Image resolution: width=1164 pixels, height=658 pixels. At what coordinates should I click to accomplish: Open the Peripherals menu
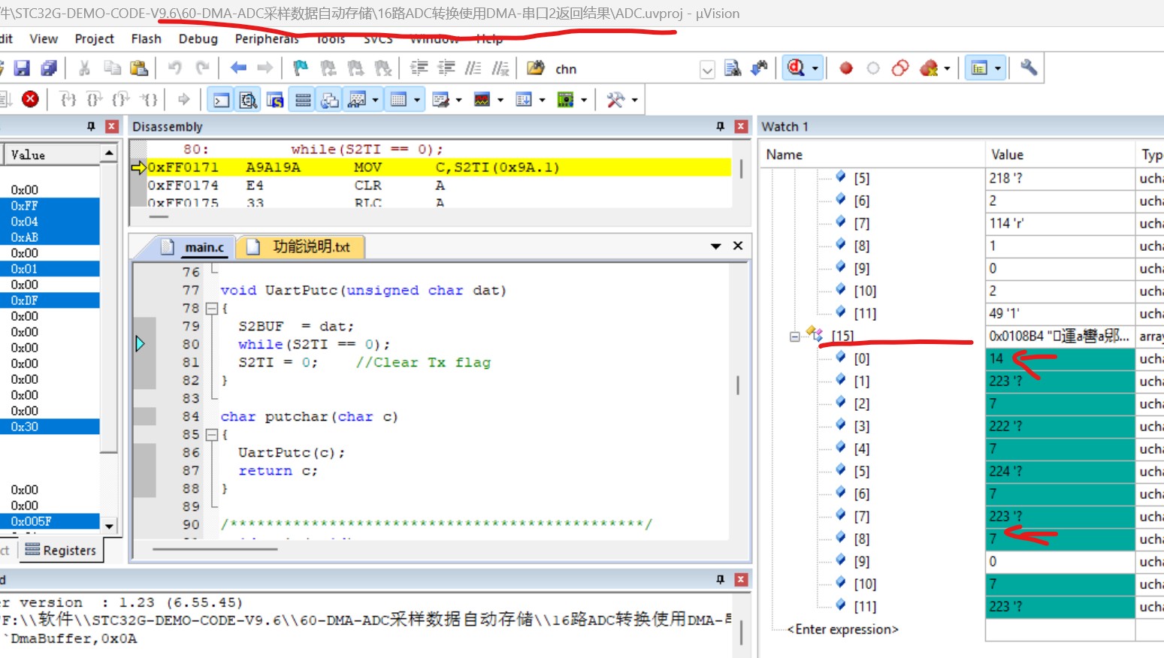click(x=267, y=39)
